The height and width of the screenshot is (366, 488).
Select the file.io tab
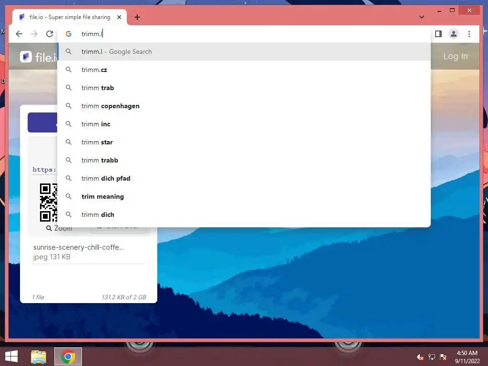pyautogui.click(x=70, y=17)
